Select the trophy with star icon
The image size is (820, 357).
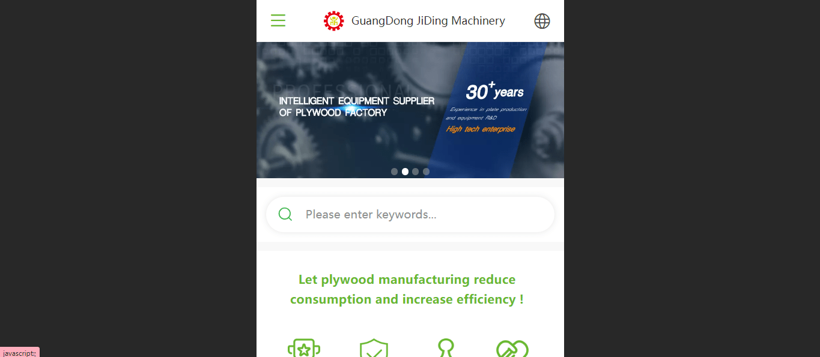pyautogui.click(x=304, y=349)
